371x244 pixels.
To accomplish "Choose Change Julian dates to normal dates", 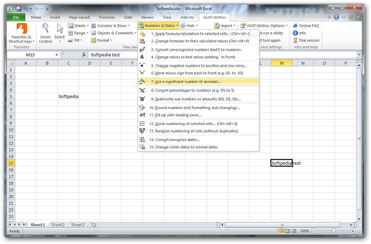I will (198, 147).
